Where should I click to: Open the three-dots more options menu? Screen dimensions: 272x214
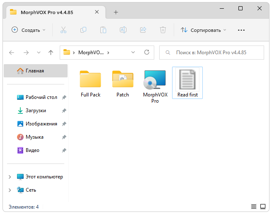click(x=241, y=30)
